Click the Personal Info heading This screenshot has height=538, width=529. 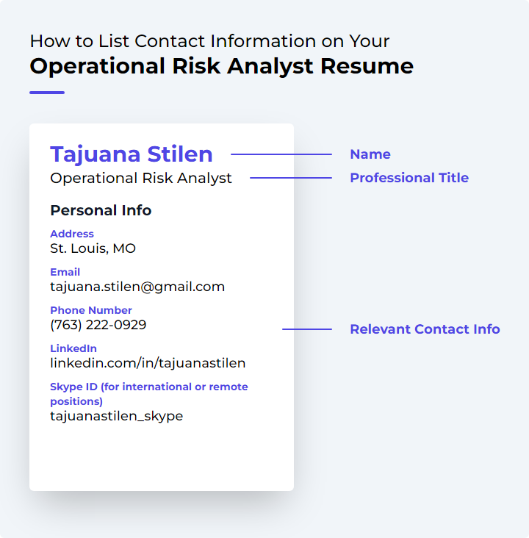[101, 210]
